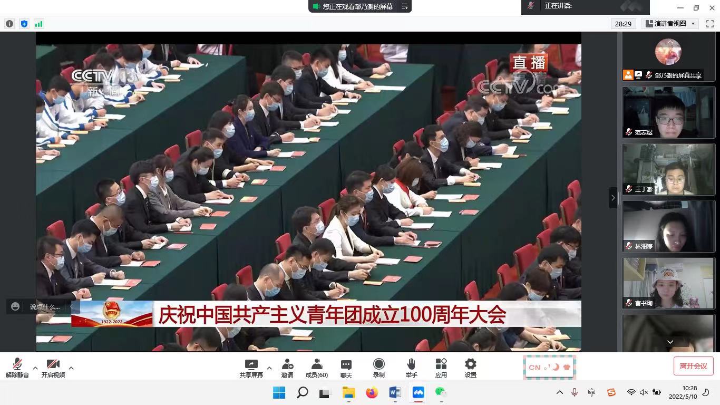Open WeChat from the Windows taskbar
This screenshot has height=405, width=720.
tap(441, 392)
